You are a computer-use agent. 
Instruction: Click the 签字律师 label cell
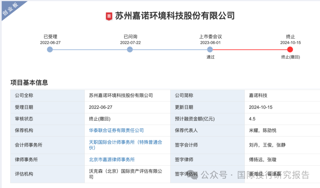click(207, 160)
